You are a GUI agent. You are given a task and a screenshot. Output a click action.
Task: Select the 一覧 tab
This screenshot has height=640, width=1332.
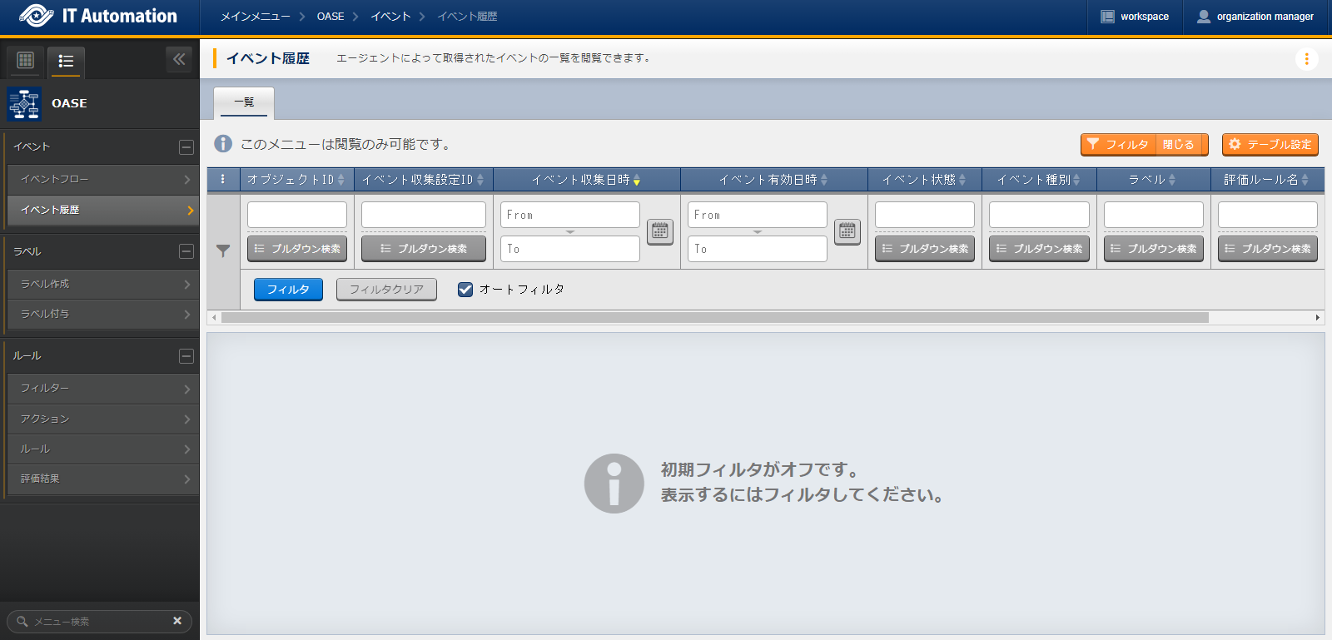coord(244,102)
